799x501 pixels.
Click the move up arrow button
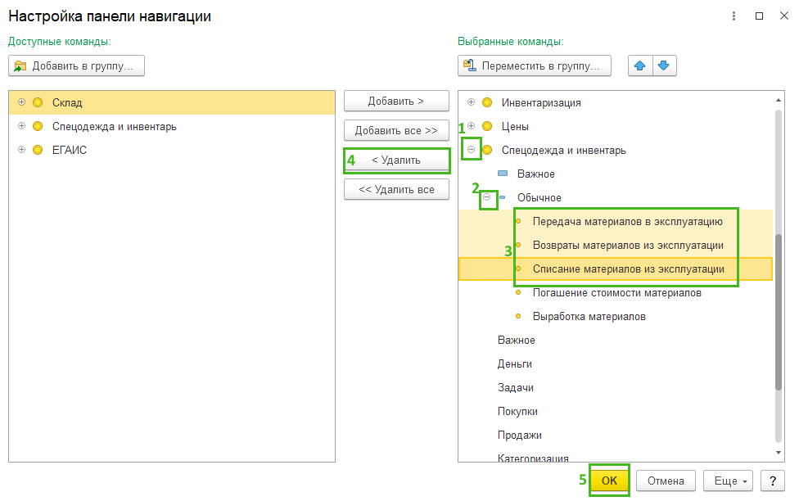click(640, 65)
